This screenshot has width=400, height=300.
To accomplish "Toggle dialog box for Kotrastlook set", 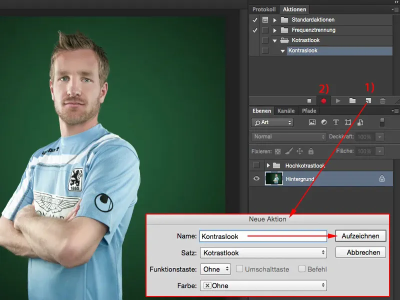I will pos(265,40).
